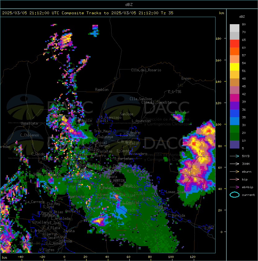Click the 140 tick on vertical axis

click(218, 82)
